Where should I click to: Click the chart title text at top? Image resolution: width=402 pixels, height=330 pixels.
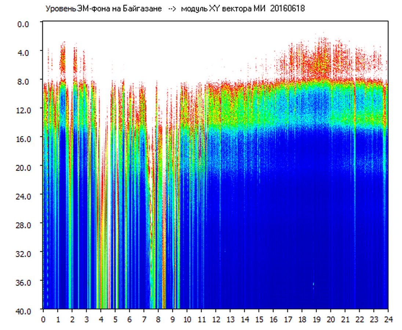[175, 9]
